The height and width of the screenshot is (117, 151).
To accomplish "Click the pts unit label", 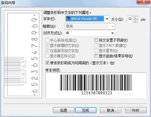I will pyautogui.click(x=143, y=20).
